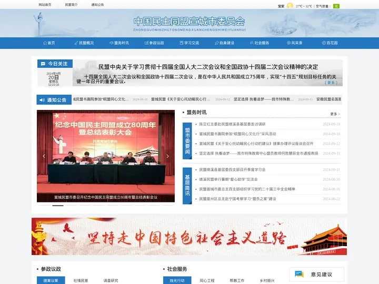Open the 民盟概况 navigation menu
Screen dimensions: 379x284
click(x=84, y=43)
